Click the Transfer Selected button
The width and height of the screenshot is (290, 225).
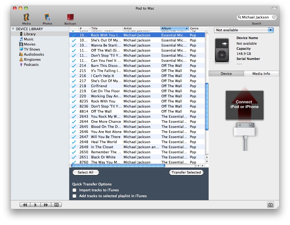186,173
